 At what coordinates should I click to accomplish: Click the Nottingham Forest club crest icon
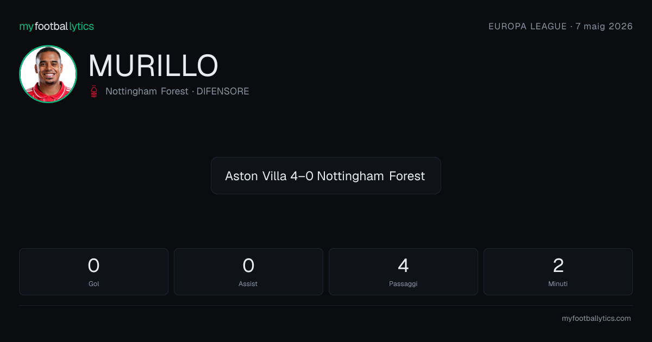(94, 91)
